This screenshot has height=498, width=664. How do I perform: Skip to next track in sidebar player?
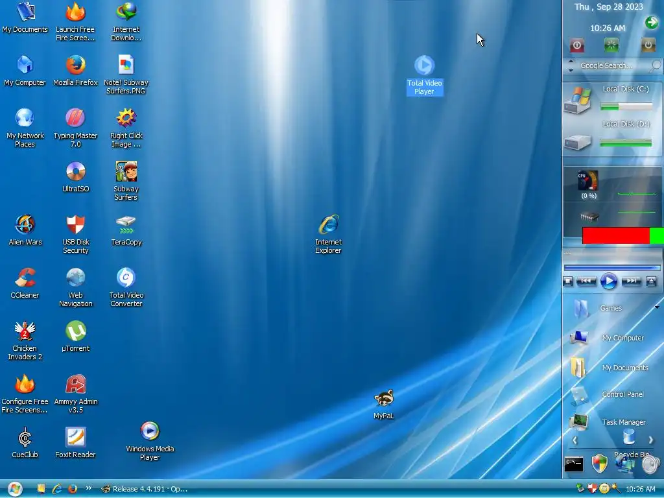632,281
